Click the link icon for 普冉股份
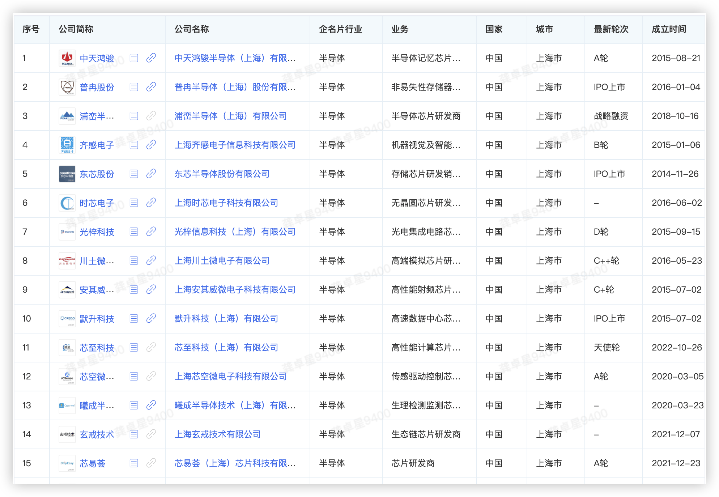Image resolution: width=719 pixels, height=497 pixels. coord(151,87)
